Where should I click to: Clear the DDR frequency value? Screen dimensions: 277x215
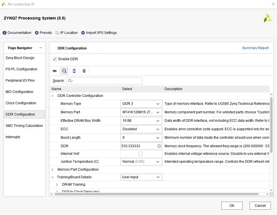tap(159, 146)
